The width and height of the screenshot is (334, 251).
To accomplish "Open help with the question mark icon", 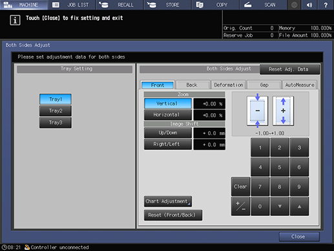I will click(326, 5).
